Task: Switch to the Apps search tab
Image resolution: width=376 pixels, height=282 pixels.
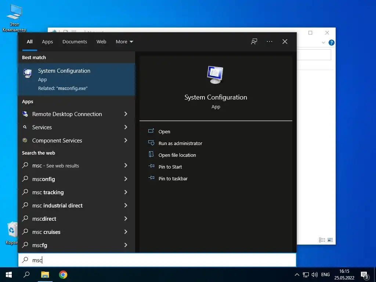Action: (x=47, y=42)
